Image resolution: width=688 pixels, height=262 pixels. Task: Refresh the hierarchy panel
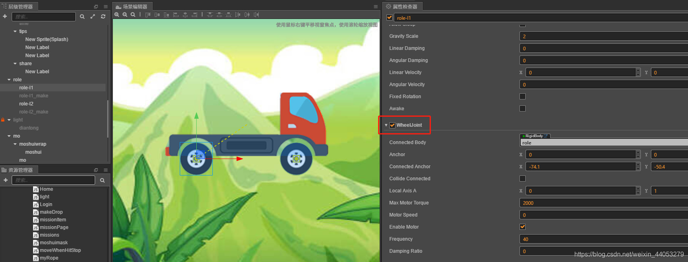103,17
